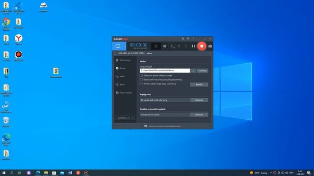
Task: Open the notification center icon
Action: coord(309,173)
